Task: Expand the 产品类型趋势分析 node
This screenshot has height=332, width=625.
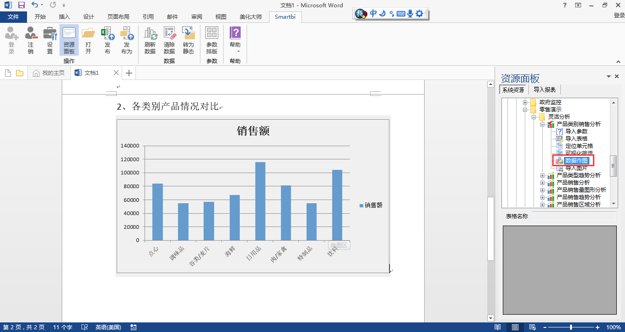Action: pyautogui.click(x=543, y=175)
